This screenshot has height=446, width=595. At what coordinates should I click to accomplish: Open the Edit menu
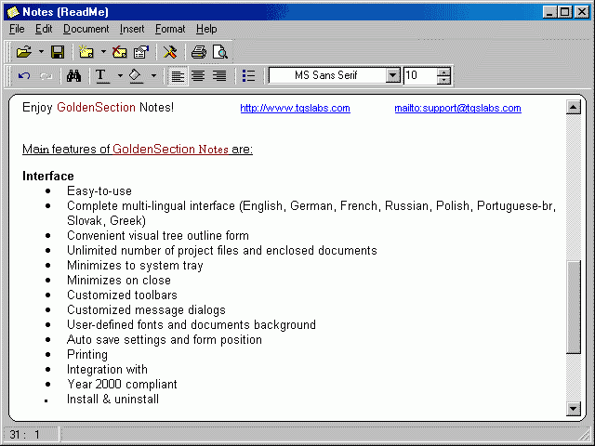click(x=44, y=29)
